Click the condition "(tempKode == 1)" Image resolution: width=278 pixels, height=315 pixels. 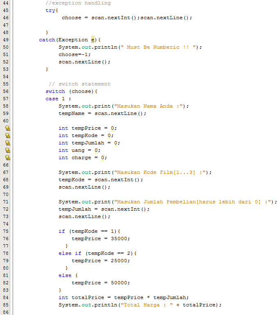[93, 231]
